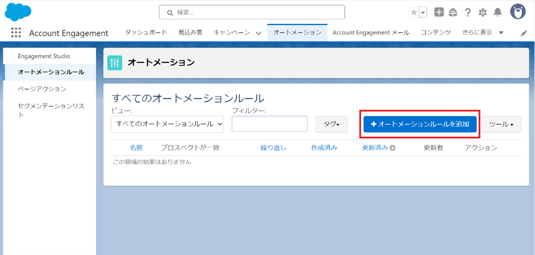Click the pencil icon to edit navigation
Image resolution: width=535 pixels, height=255 pixels.
point(524,33)
